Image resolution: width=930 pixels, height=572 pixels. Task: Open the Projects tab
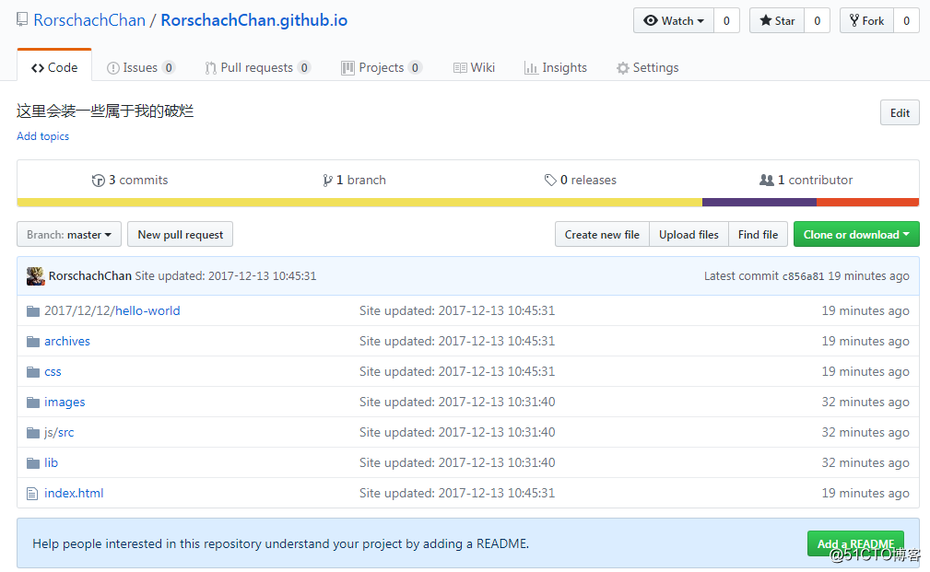click(x=382, y=67)
